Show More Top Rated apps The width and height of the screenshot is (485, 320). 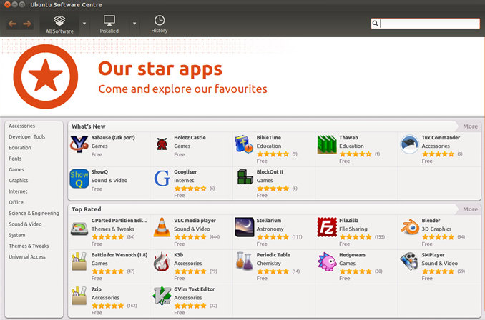470,209
